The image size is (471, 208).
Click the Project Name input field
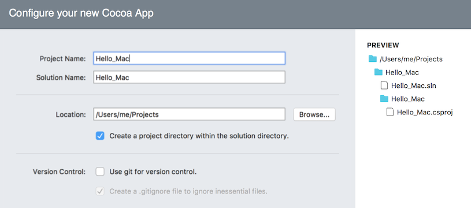[x=189, y=58]
